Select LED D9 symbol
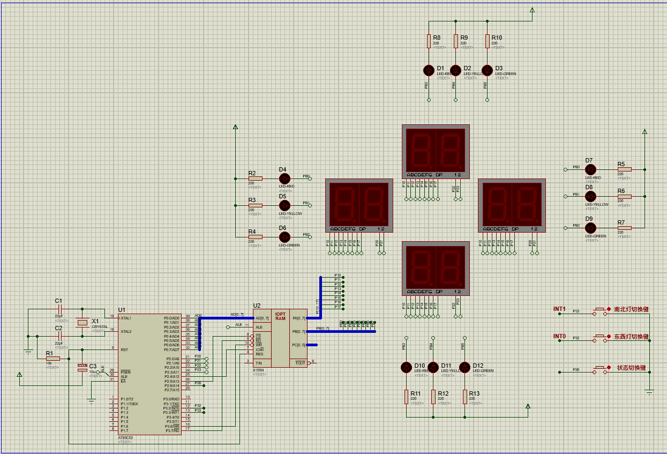667x454 pixels. [590, 228]
